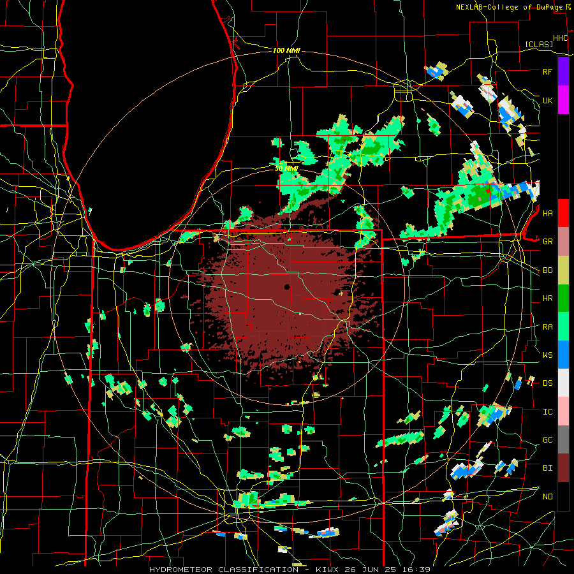
Task: Click the HR dark green legend swatch
Action: pyautogui.click(x=563, y=298)
